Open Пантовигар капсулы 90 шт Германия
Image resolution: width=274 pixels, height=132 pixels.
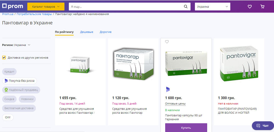click(184, 117)
